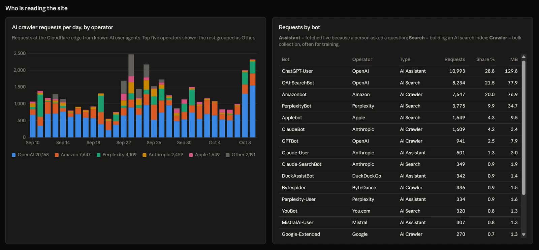This screenshot has height=250, width=539.
Task: Click the 'Requests by bot' panel title
Action: tap(299, 27)
